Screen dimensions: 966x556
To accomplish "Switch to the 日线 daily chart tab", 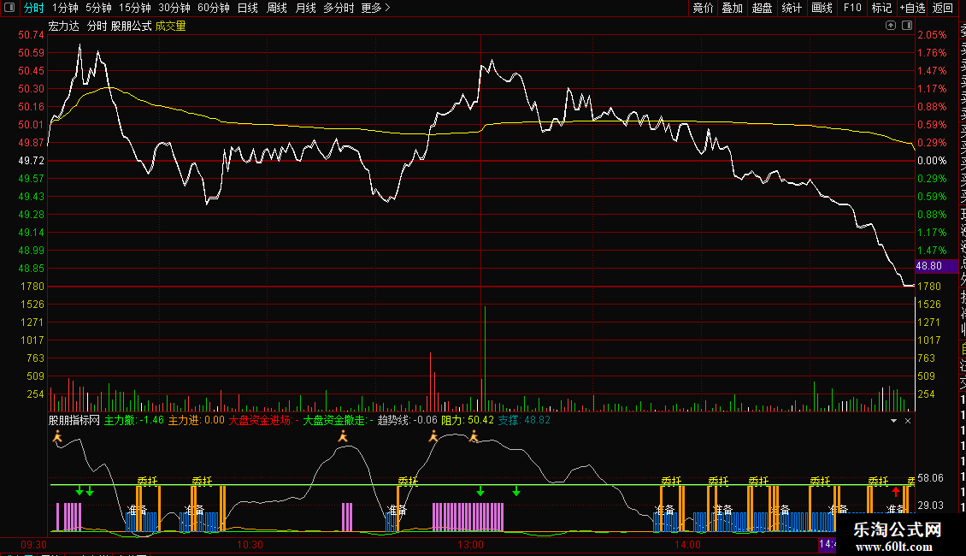I will [247, 8].
